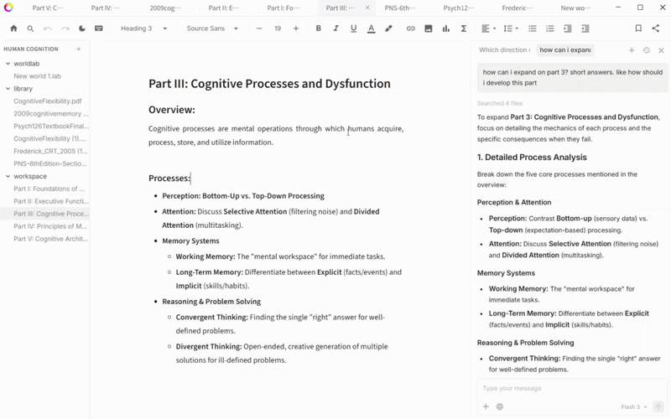Image resolution: width=671 pixels, height=419 pixels.
Task: Collapse the worldlab folder
Action: point(8,64)
